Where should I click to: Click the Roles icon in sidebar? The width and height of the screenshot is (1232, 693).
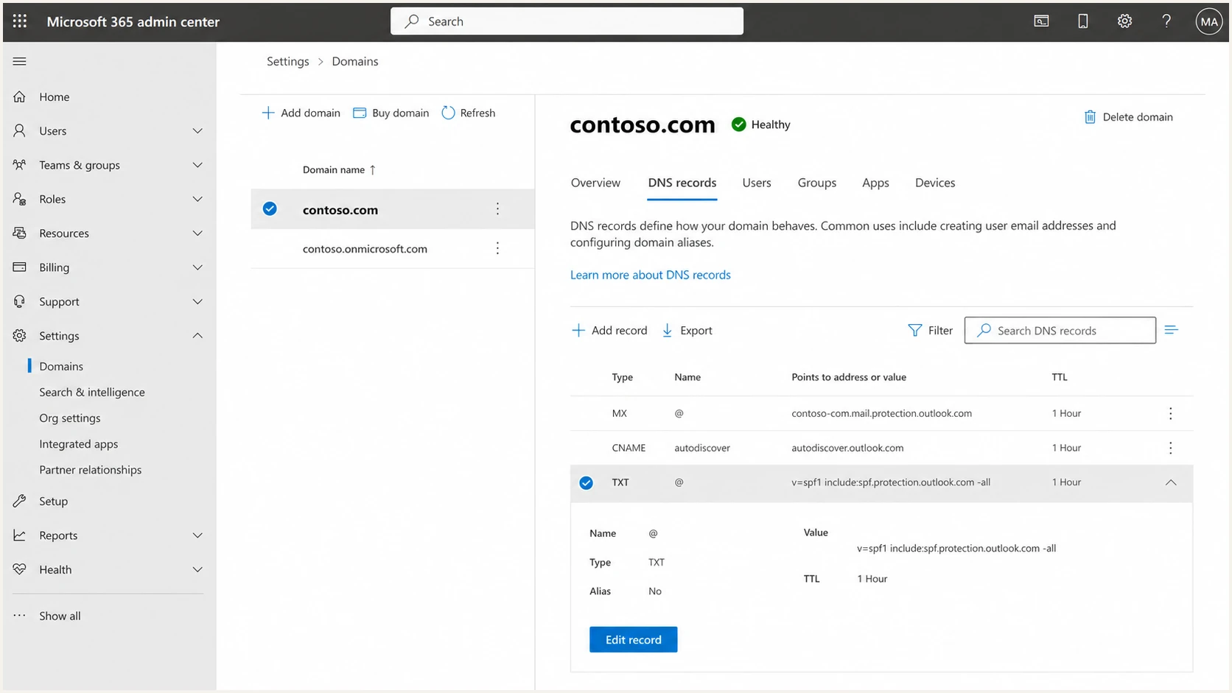pos(20,199)
